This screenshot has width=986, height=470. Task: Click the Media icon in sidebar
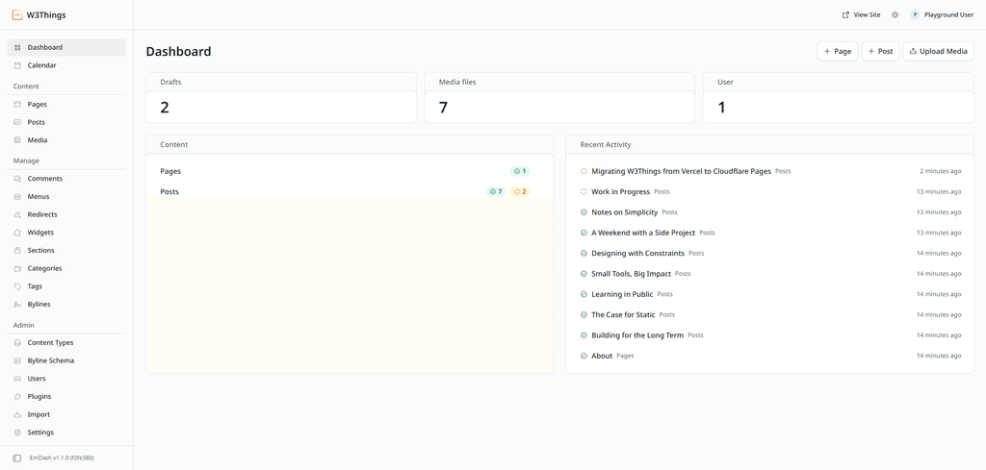click(x=17, y=140)
